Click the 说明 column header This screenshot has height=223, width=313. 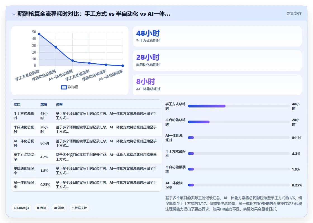point(59,104)
